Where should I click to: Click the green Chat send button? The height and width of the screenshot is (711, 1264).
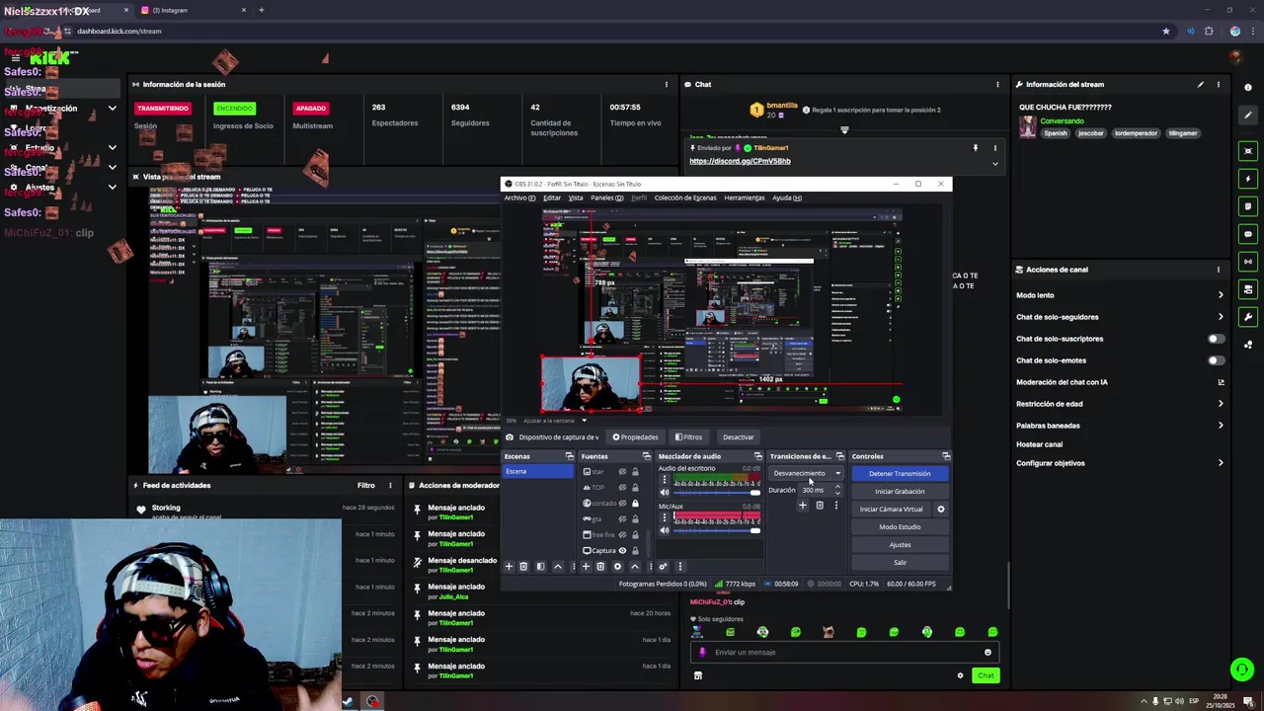[x=986, y=675]
